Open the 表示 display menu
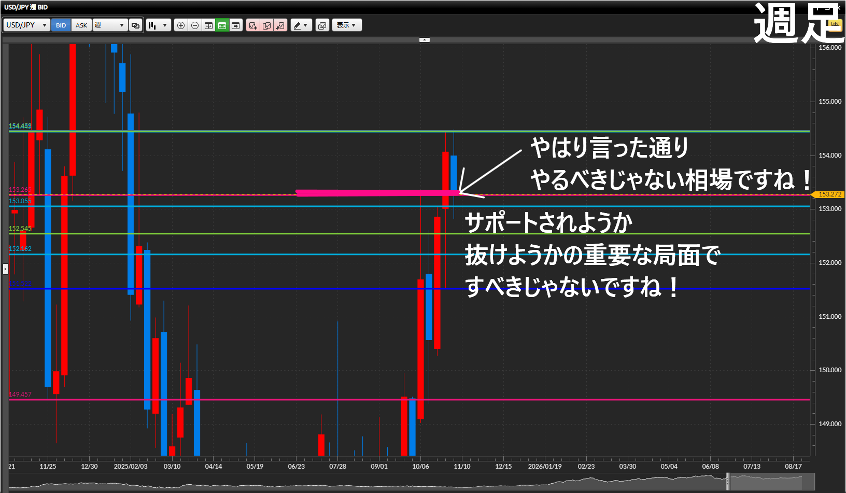The image size is (846, 493). click(346, 25)
